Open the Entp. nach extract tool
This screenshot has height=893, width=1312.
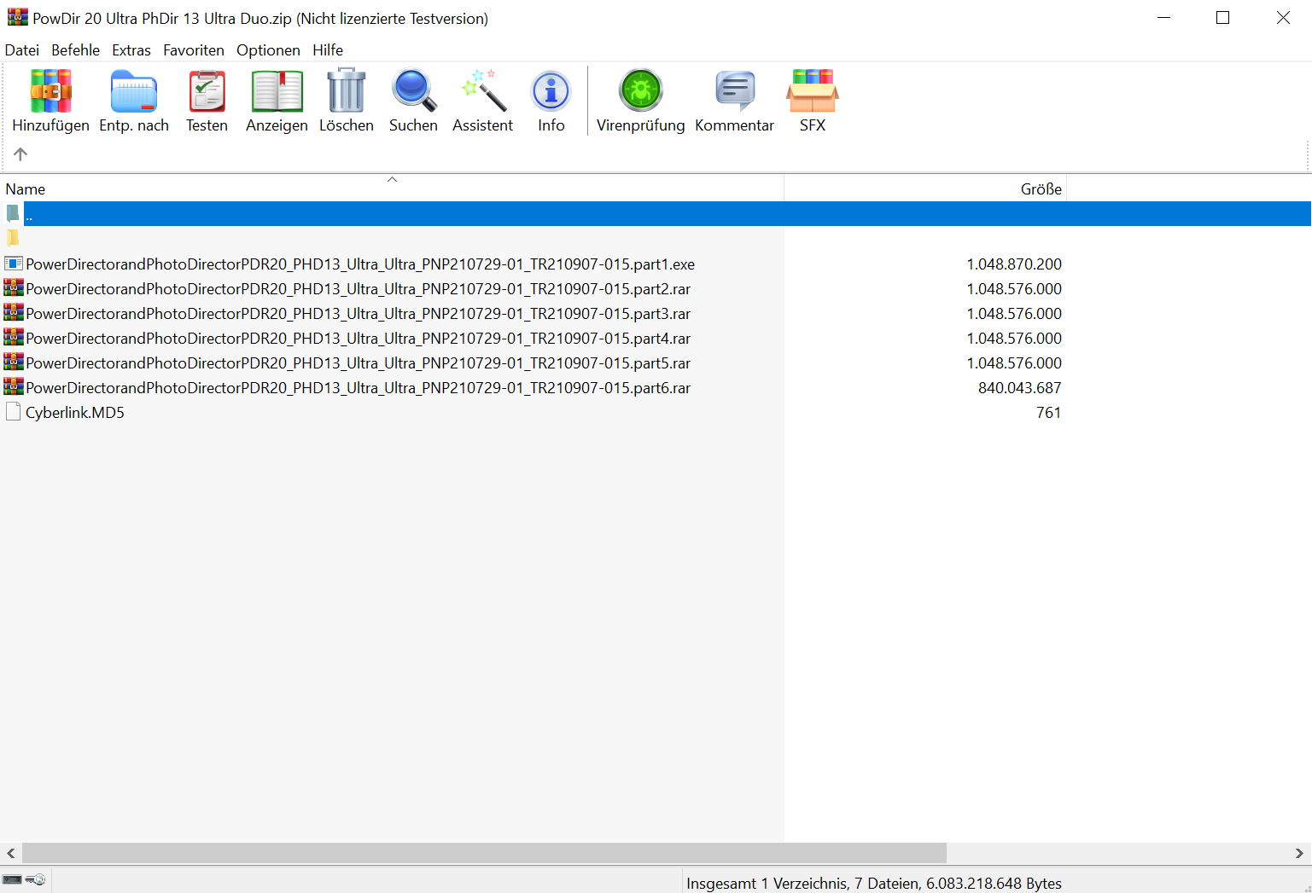(x=134, y=92)
